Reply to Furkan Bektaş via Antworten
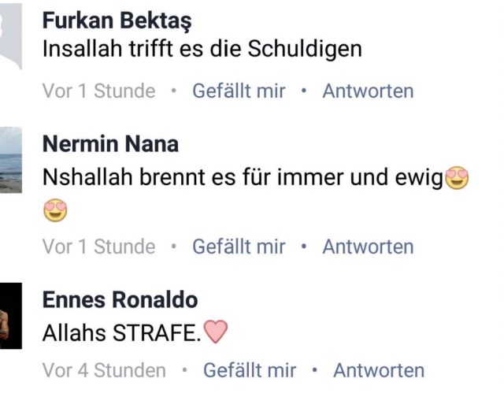The image size is (504, 397). click(x=368, y=91)
